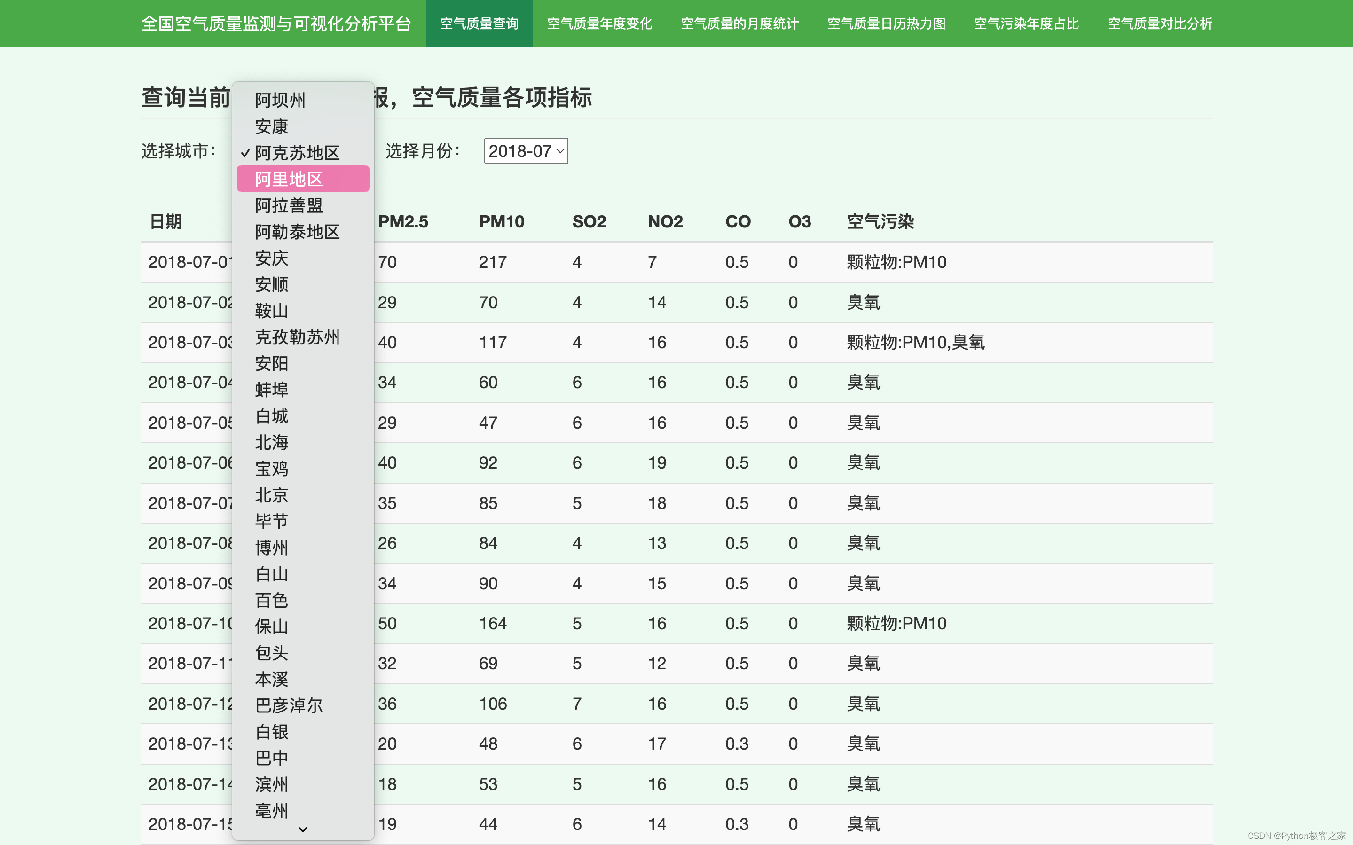The height and width of the screenshot is (845, 1353).
Task: Open 空气质量日历热力图 tab
Action: (x=886, y=23)
